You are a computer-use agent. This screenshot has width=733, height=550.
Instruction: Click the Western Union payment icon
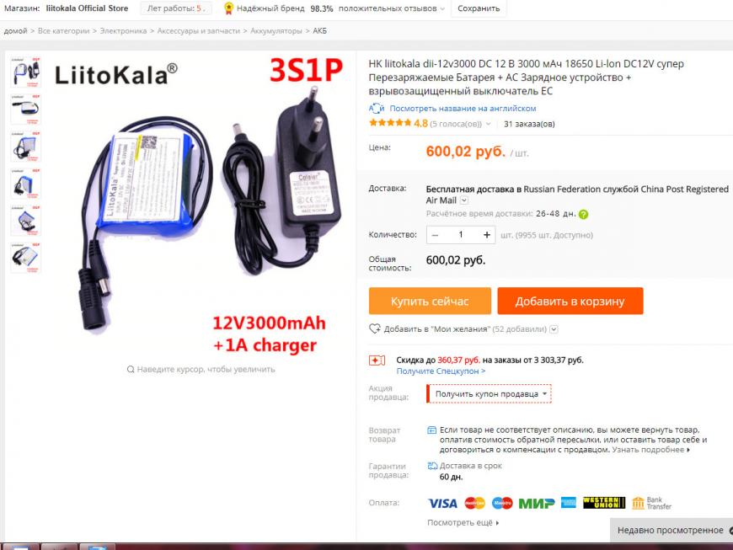[604, 503]
